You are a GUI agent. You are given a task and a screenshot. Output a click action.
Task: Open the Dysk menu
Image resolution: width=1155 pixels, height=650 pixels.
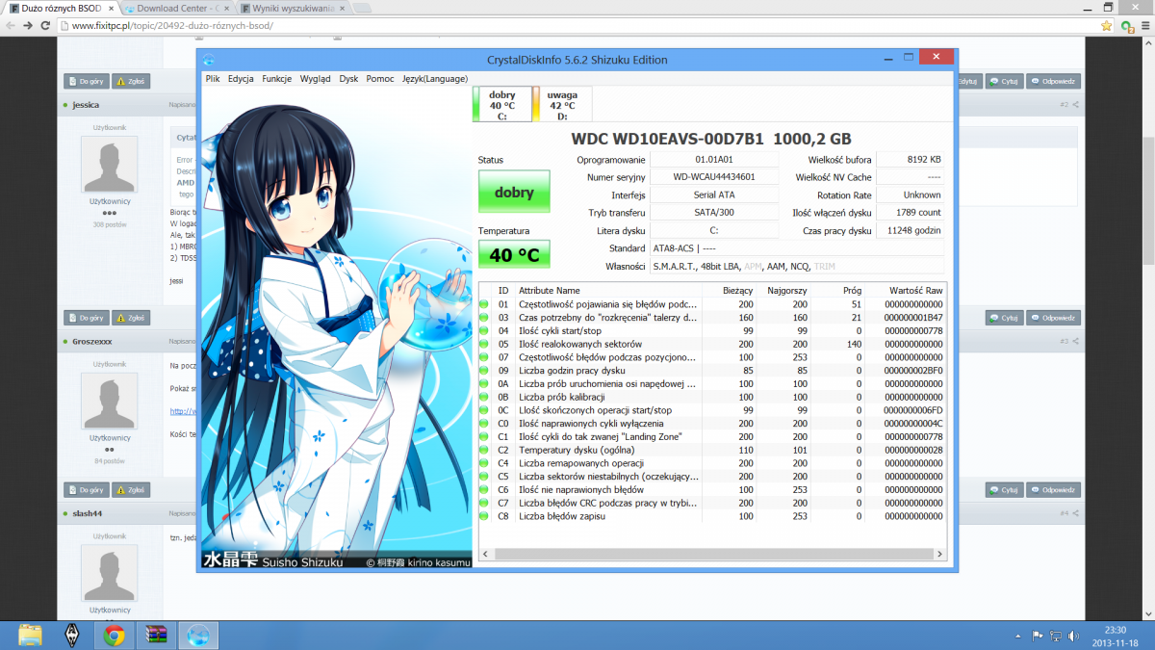click(348, 78)
